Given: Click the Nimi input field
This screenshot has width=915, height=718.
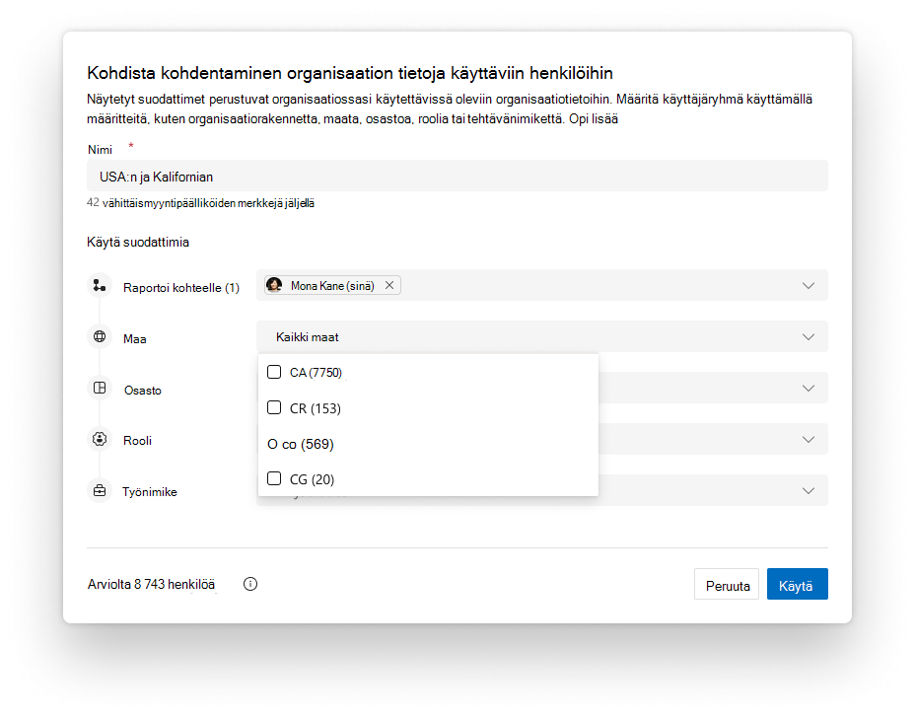Looking at the screenshot, I should coord(457,176).
